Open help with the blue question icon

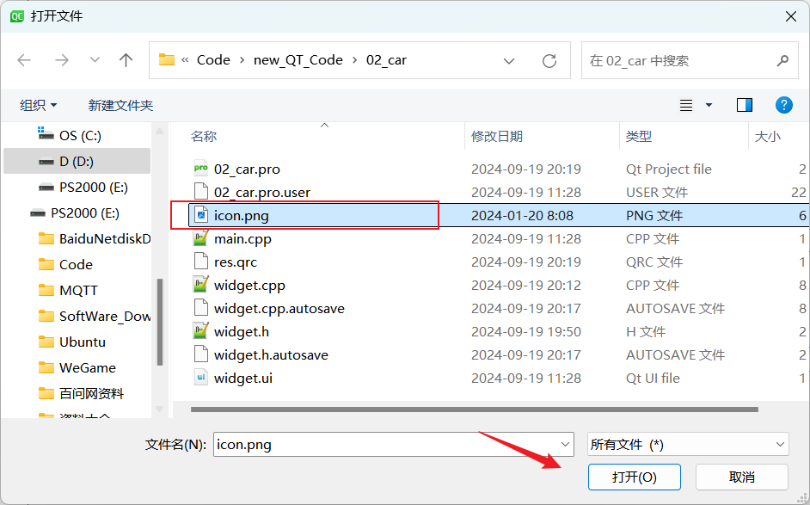point(783,105)
